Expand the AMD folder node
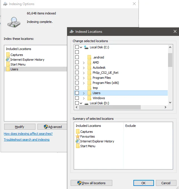This screenshot has height=189, width=179. [84, 63]
